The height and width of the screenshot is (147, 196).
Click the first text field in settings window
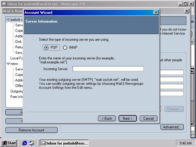[172, 73]
